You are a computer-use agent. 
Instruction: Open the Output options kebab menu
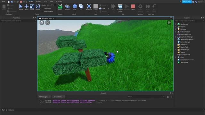[x=172, y=97]
